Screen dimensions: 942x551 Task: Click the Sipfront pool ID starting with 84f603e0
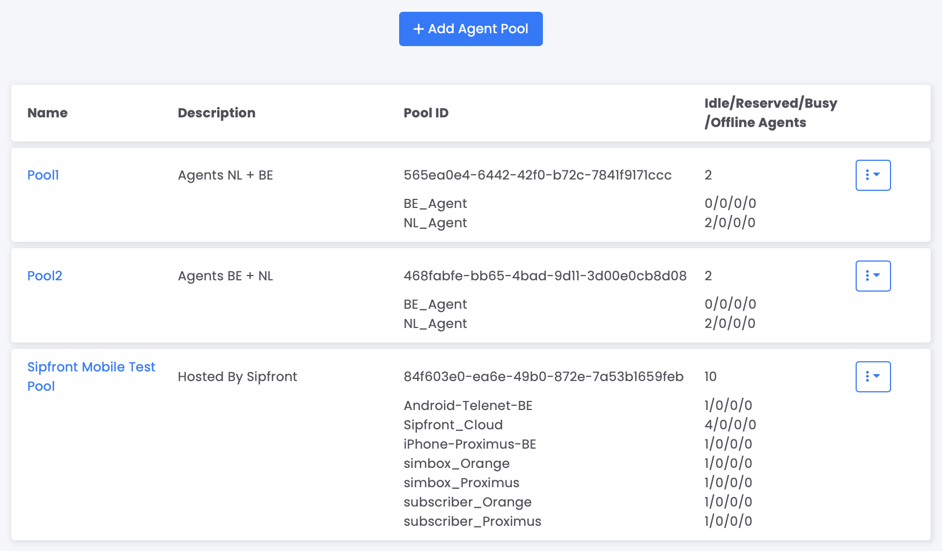click(543, 377)
